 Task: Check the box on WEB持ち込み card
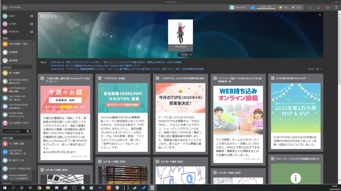[215, 78]
